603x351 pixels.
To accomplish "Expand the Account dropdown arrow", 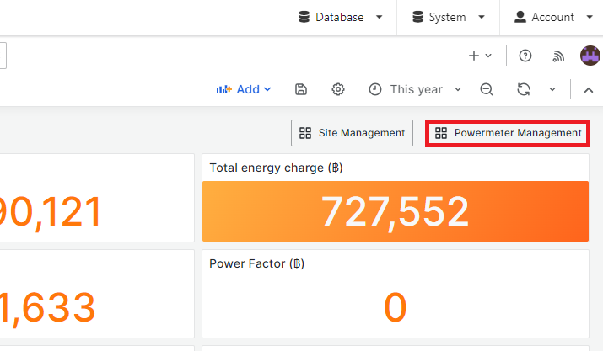I will point(590,17).
